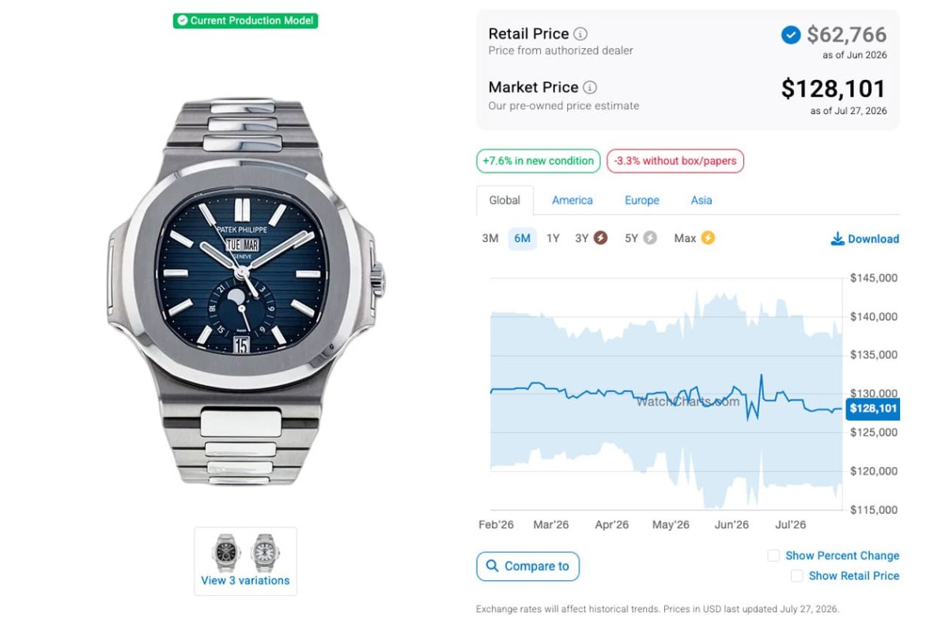The width and height of the screenshot is (949, 627).
Task: Open View 3 variations link
Action: 245,580
